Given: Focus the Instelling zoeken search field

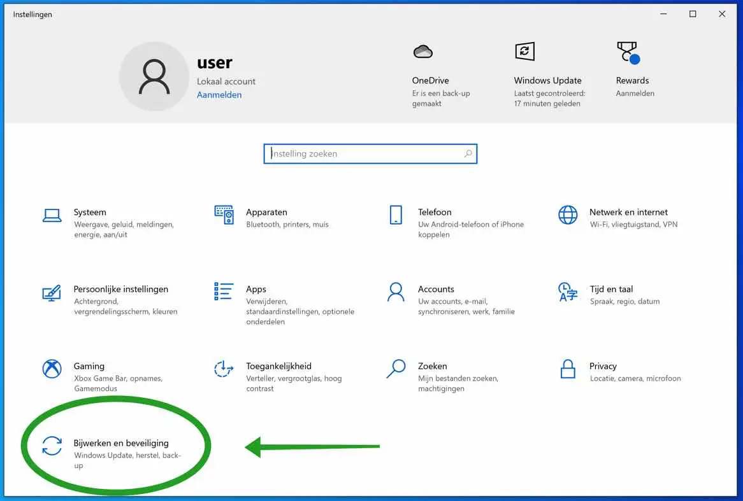Looking at the screenshot, I should tap(370, 153).
